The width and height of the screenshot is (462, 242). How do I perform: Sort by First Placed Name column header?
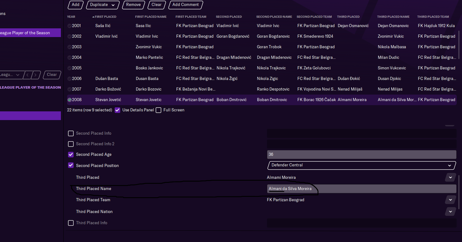coord(151,17)
